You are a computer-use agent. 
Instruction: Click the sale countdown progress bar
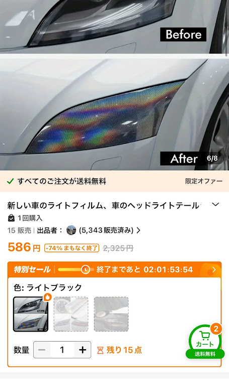click(x=76, y=269)
